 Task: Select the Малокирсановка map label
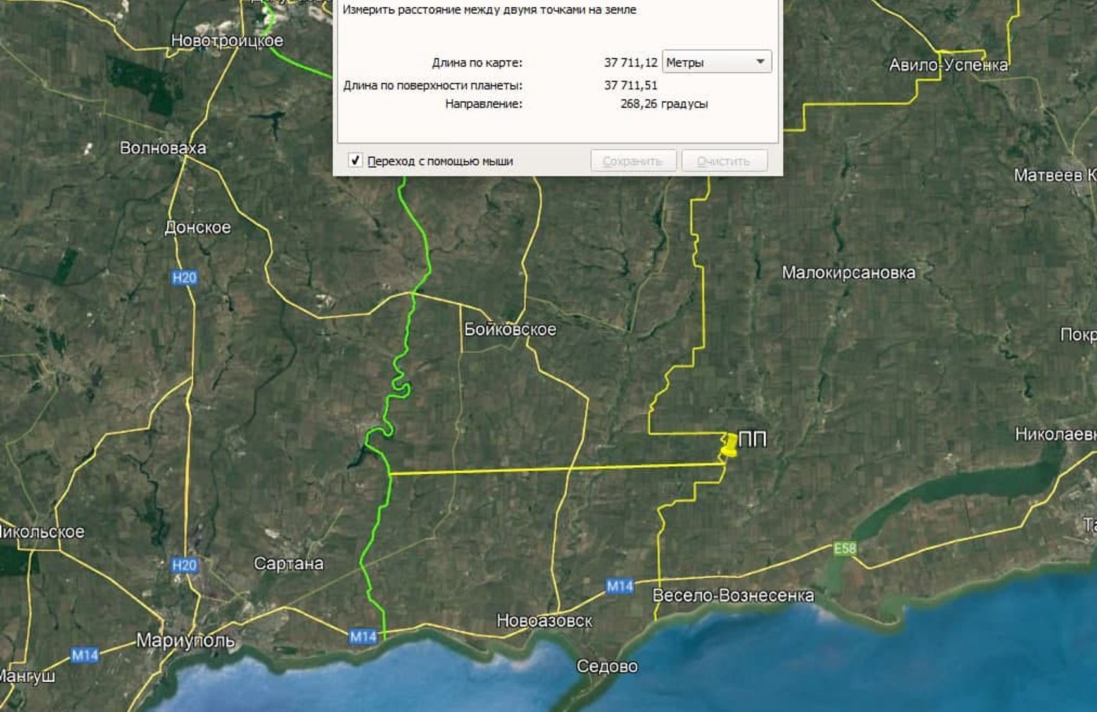(848, 273)
